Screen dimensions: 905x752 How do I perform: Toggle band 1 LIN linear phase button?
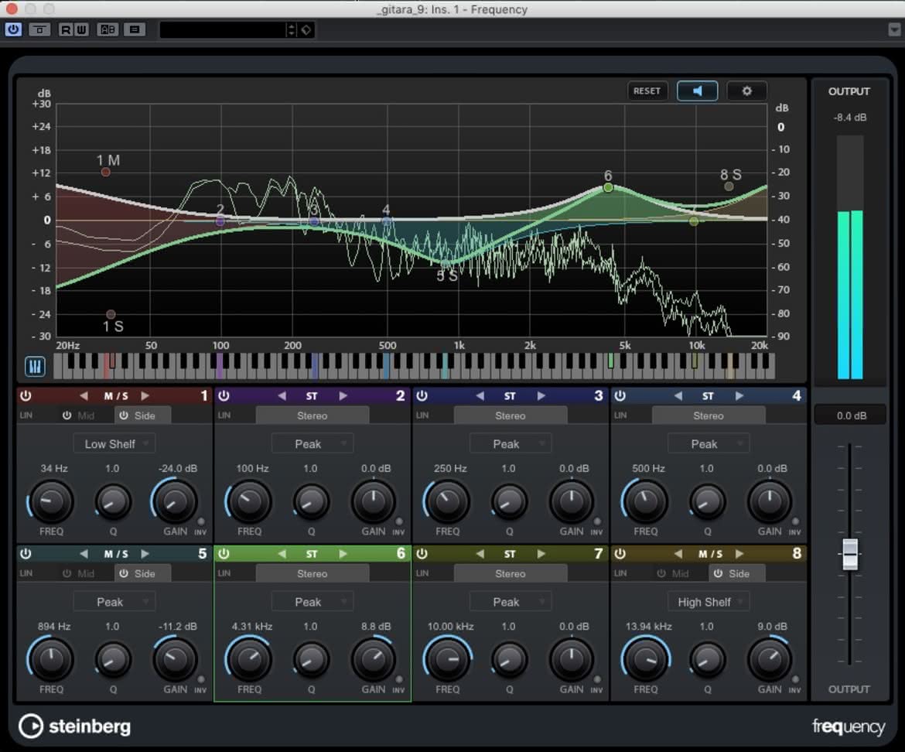point(26,415)
